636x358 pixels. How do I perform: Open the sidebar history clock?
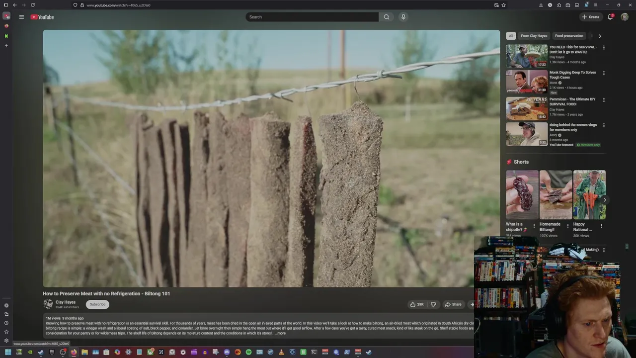pos(6,323)
